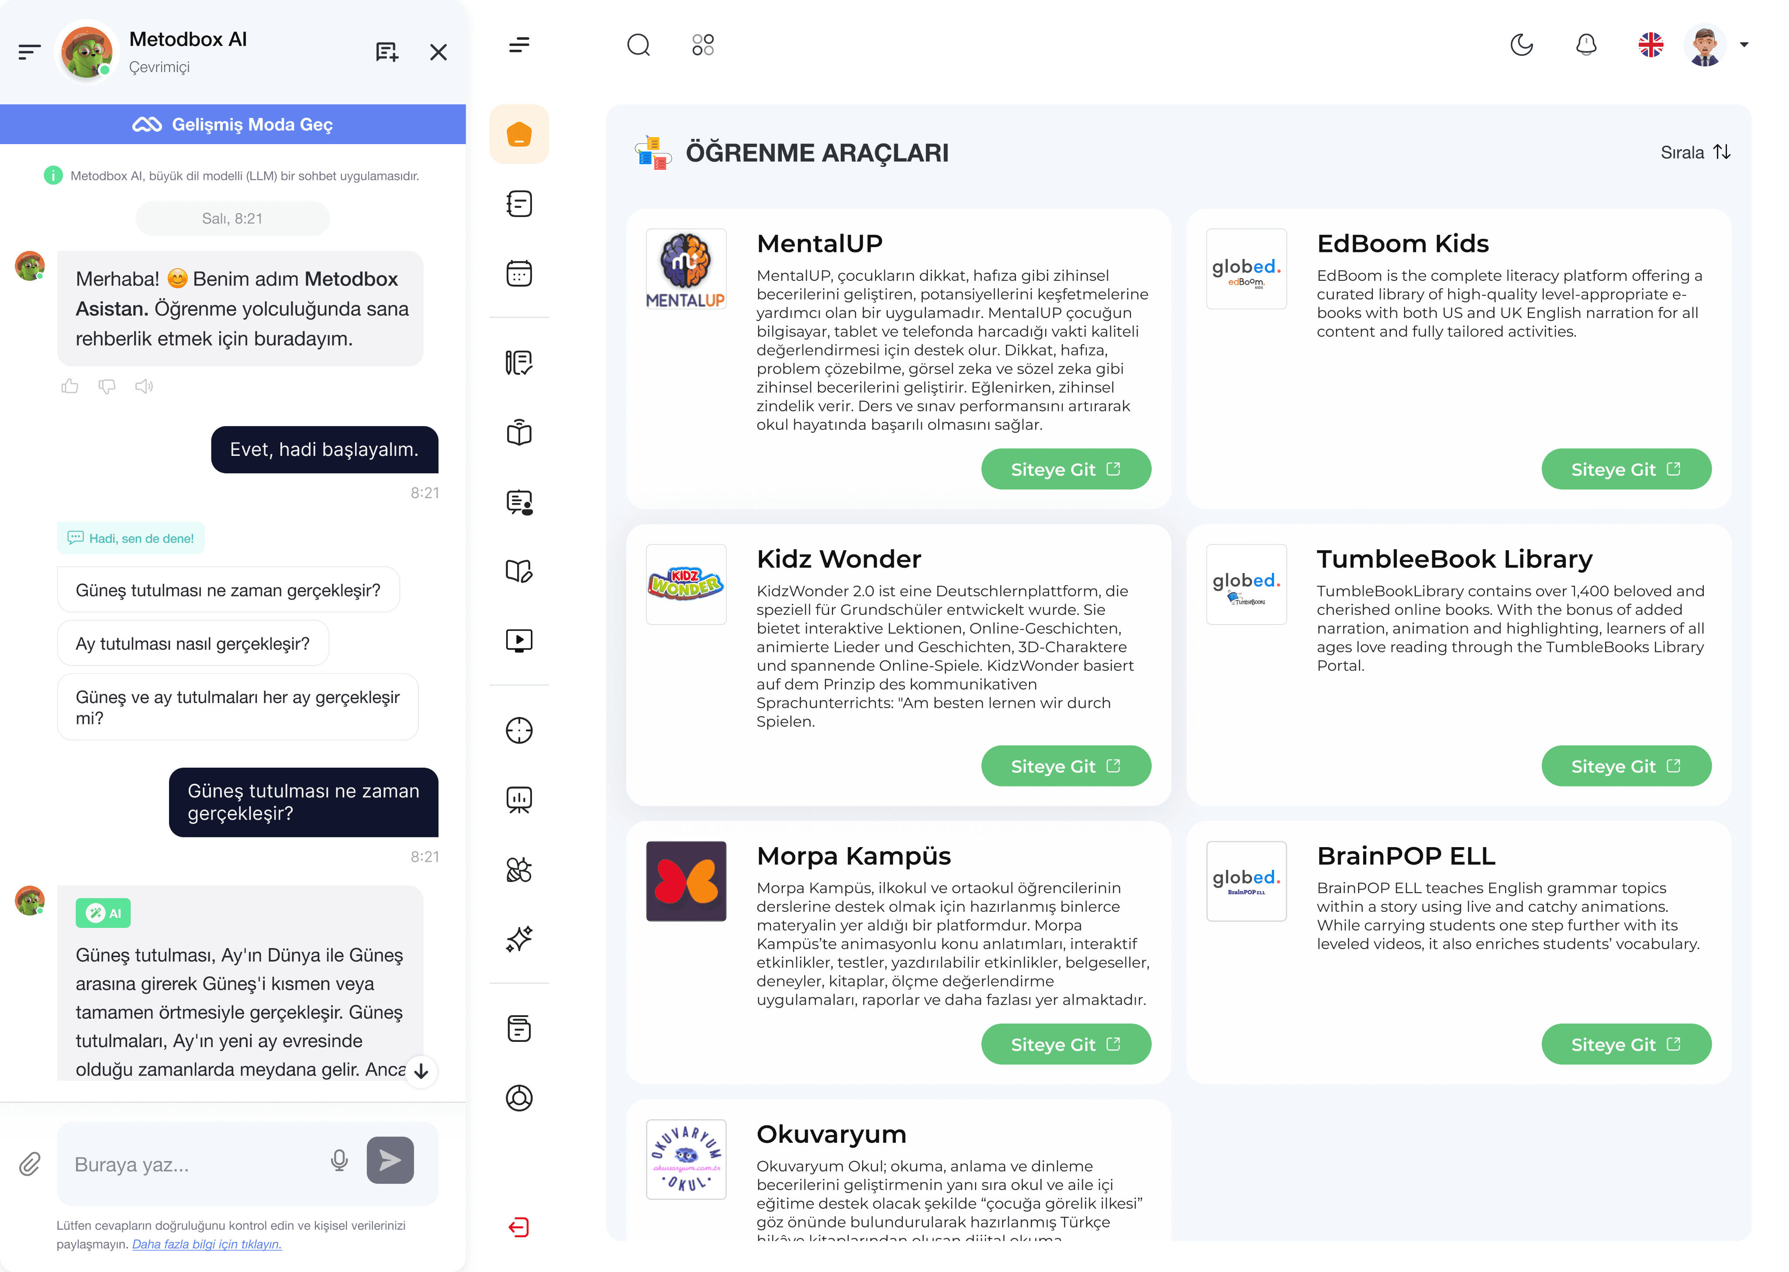Image resolution: width=1789 pixels, height=1272 pixels.
Task: Click the paperclip attachment icon
Action: [x=30, y=1164]
